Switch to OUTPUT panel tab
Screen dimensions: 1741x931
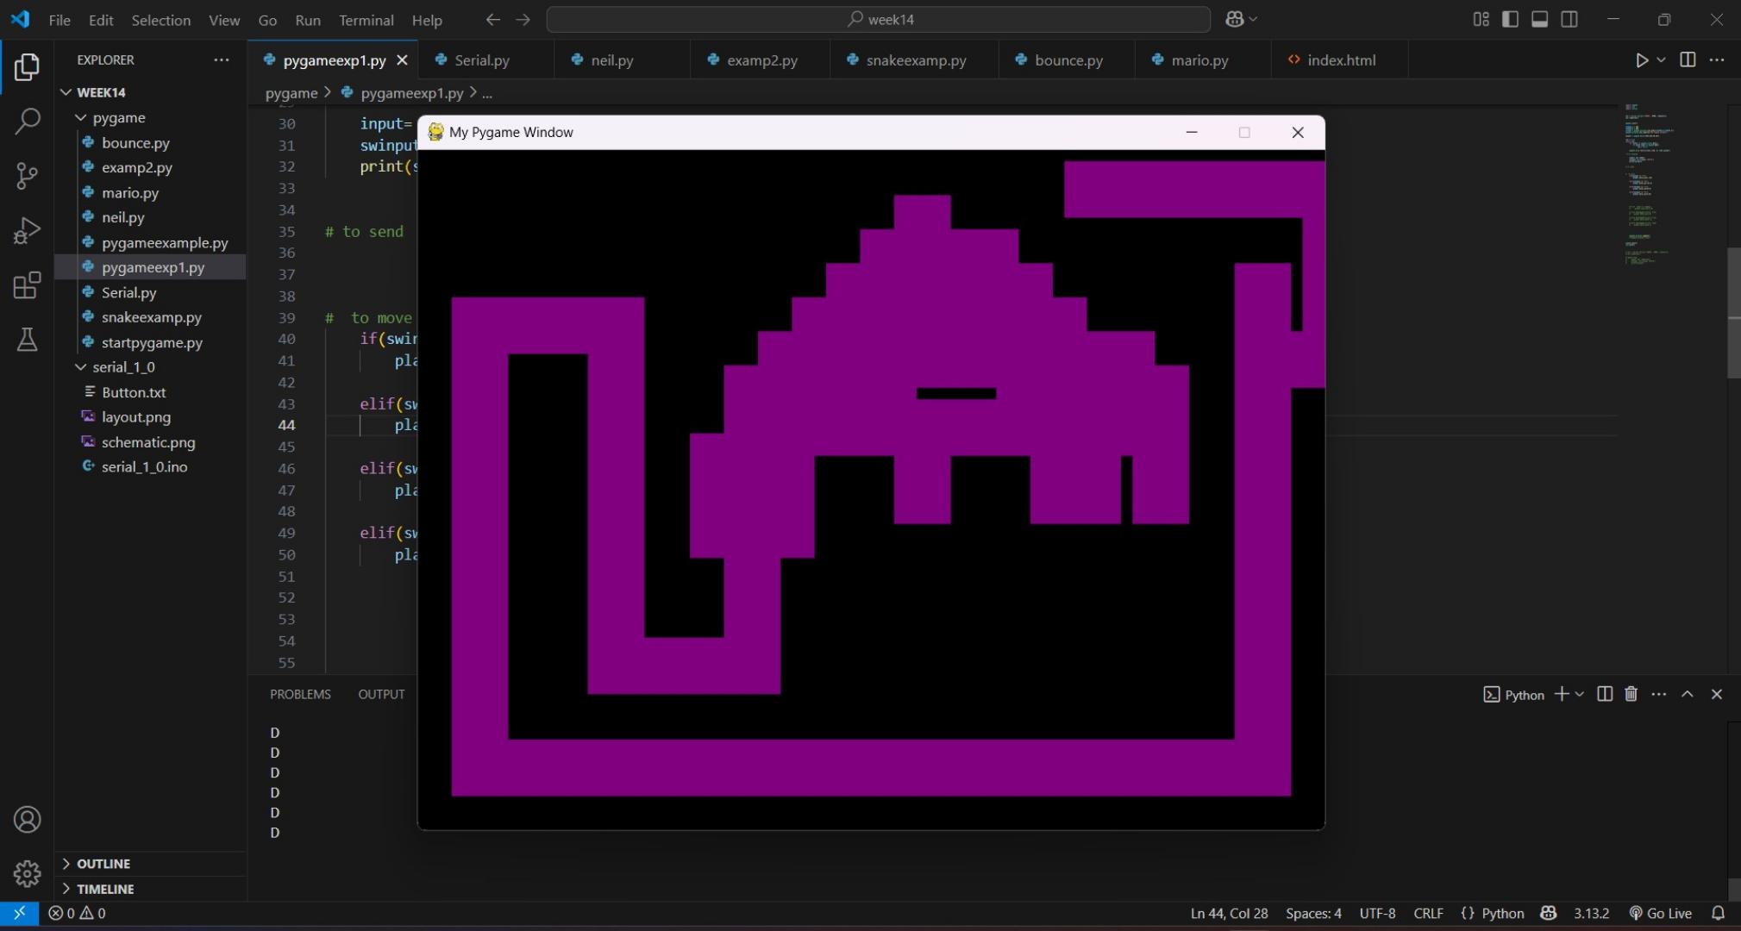[x=381, y=694]
